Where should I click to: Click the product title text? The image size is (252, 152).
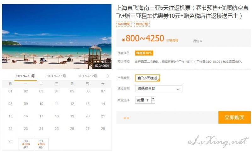(182, 12)
